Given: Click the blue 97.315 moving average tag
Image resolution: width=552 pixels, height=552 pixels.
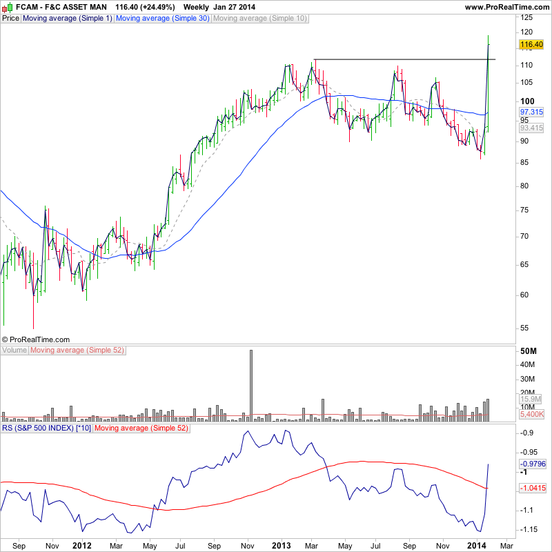Looking at the screenshot, I should pos(531,112).
